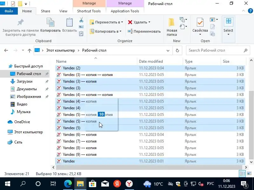254x190 pixels.
Task: Sort by the Type column header
Action: [202, 61]
